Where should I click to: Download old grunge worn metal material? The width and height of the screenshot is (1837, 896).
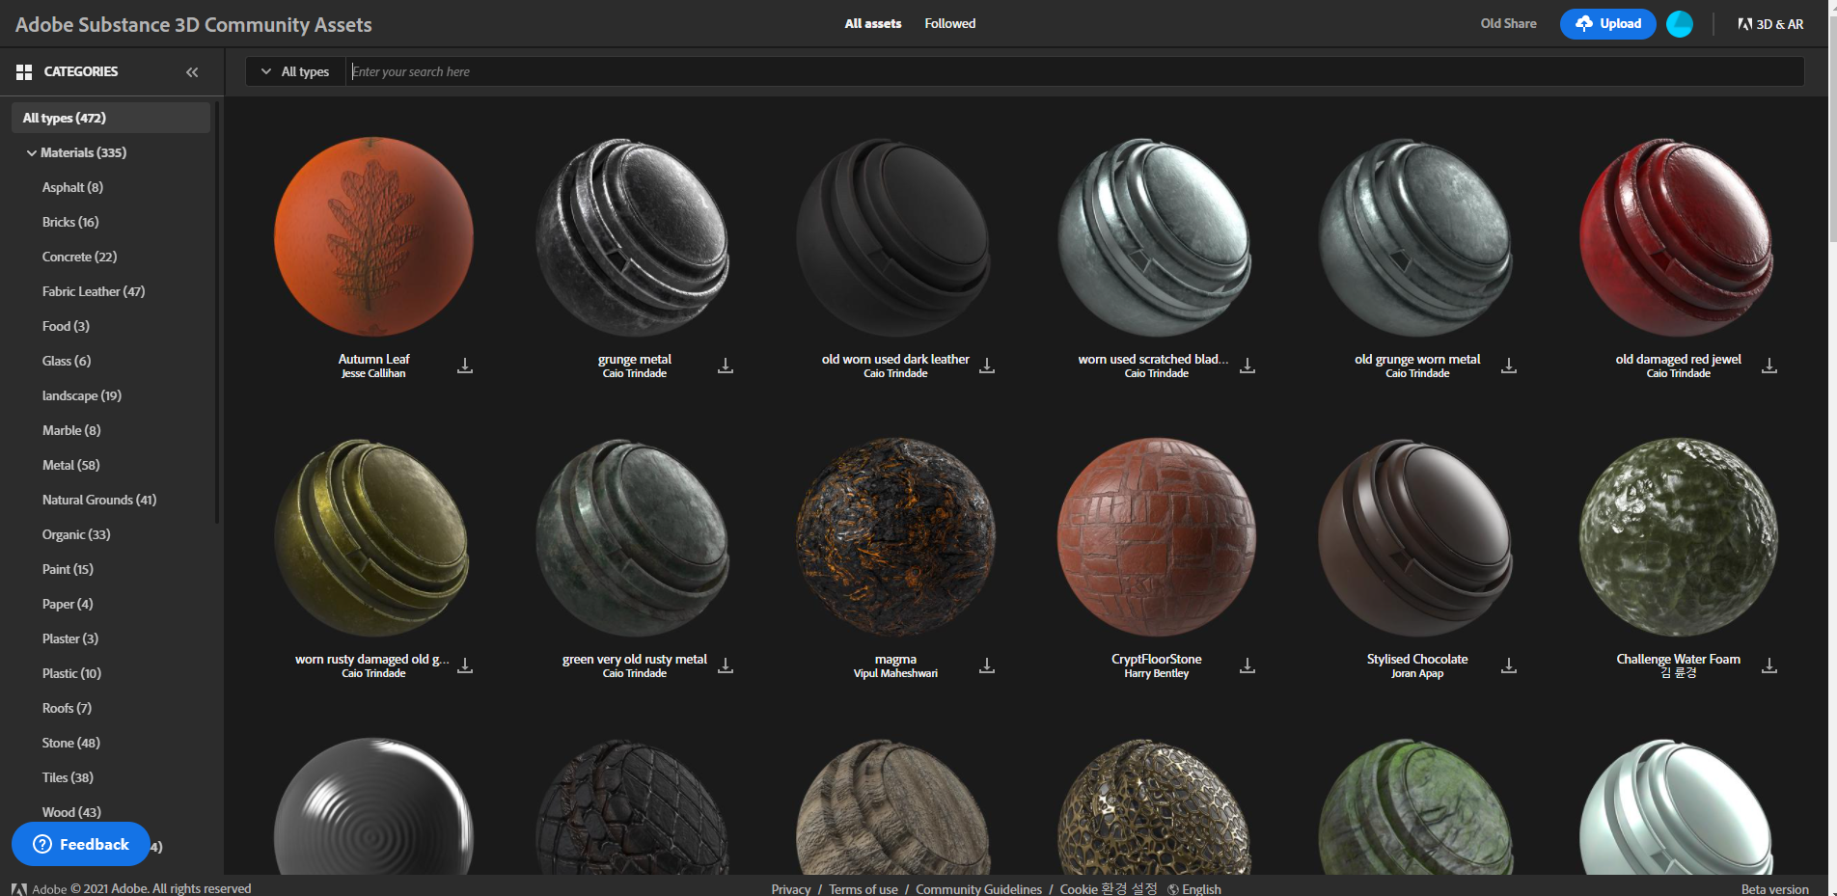tap(1509, 366)
